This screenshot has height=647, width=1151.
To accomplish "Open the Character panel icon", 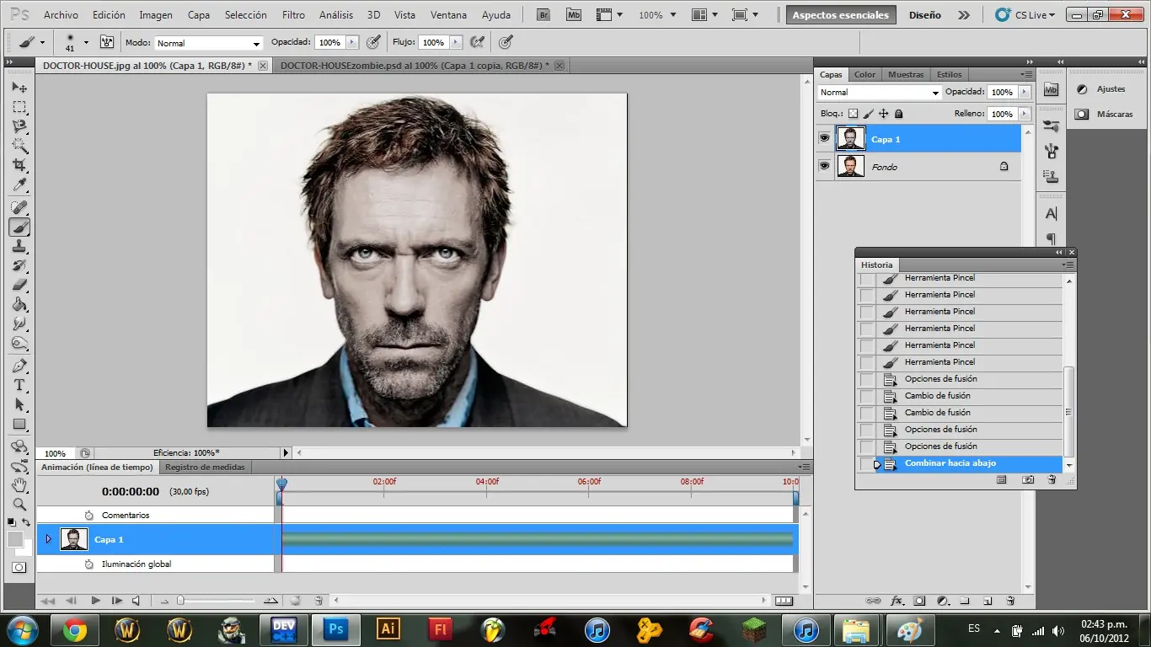I will pos(1051,214).
